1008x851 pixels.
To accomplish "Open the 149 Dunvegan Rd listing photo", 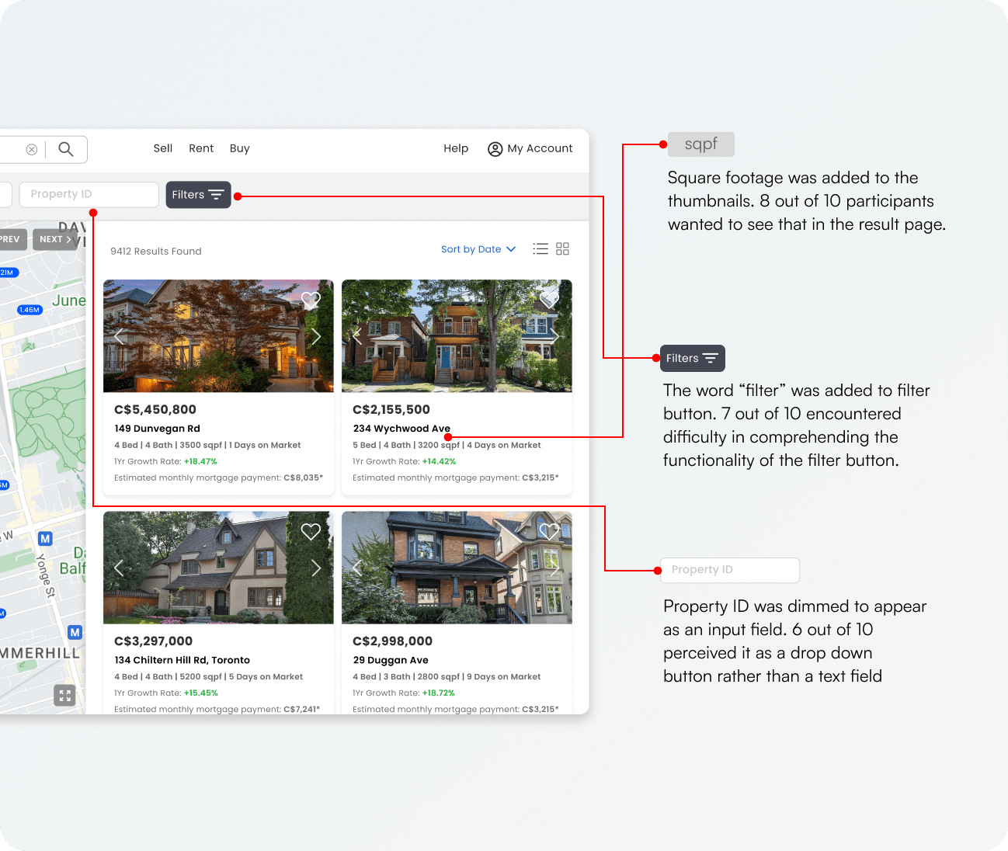I will click(x=218, y=336).
